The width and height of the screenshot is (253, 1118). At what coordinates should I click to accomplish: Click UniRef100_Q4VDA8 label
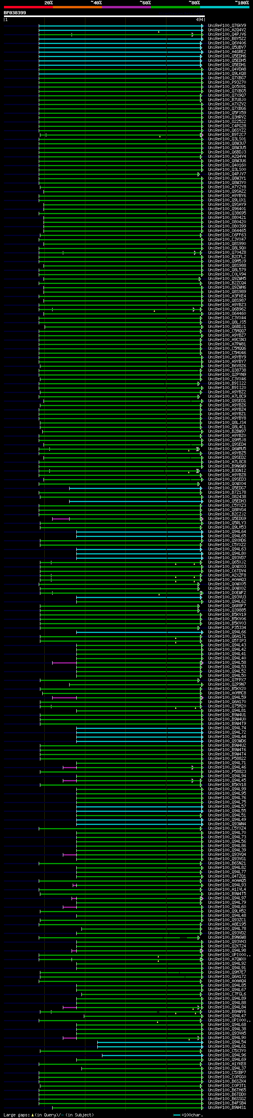[227, 69]
